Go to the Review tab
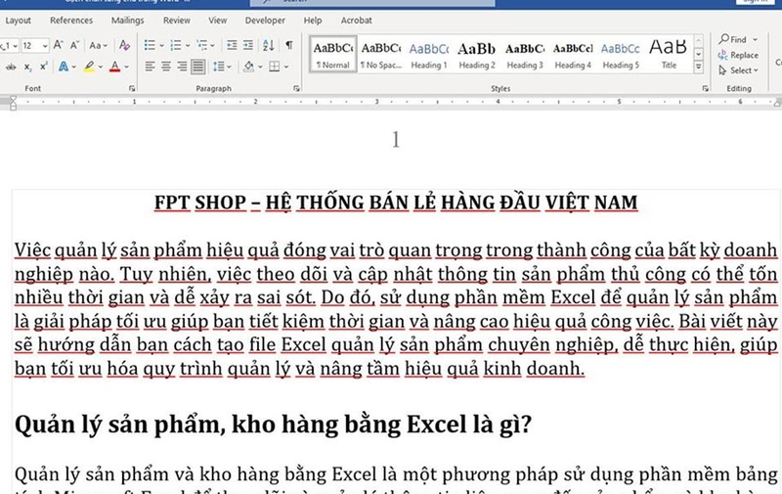 click(x=177, y=21)
